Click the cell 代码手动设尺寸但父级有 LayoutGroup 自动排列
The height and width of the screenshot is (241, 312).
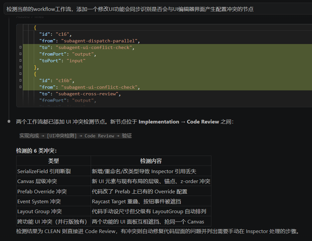pos(151,211)
